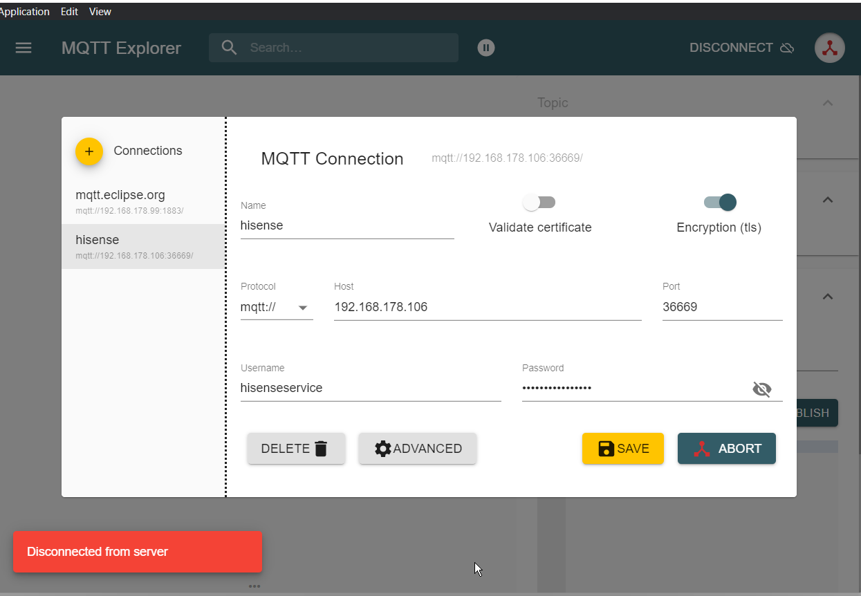Disable the Encryption (tls) switch
Viewport: 861px width, 596px height.
tap(719, 203)
